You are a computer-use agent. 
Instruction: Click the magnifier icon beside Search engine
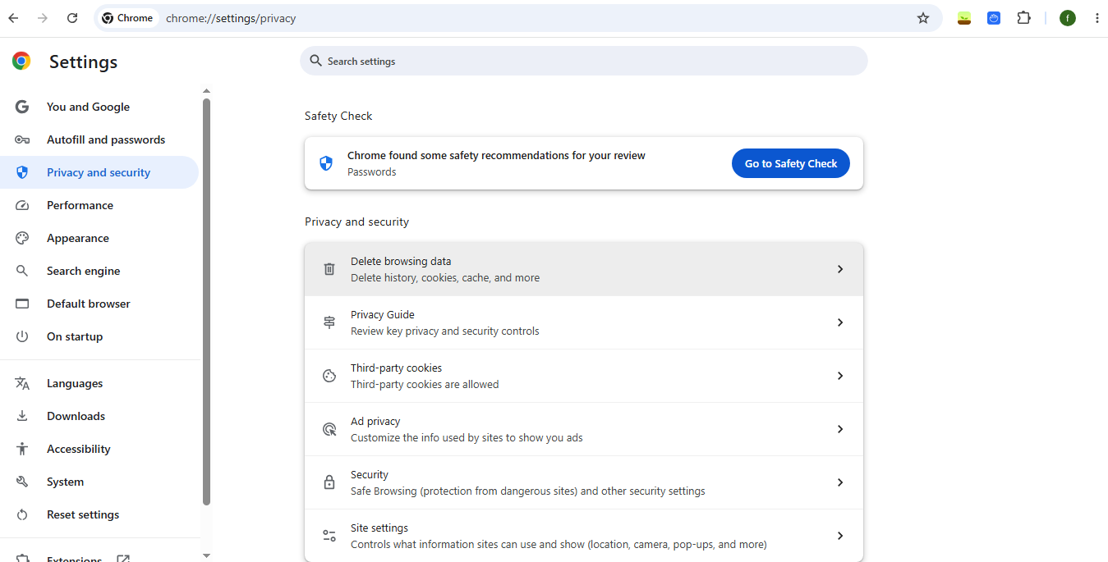coord(22,271)
